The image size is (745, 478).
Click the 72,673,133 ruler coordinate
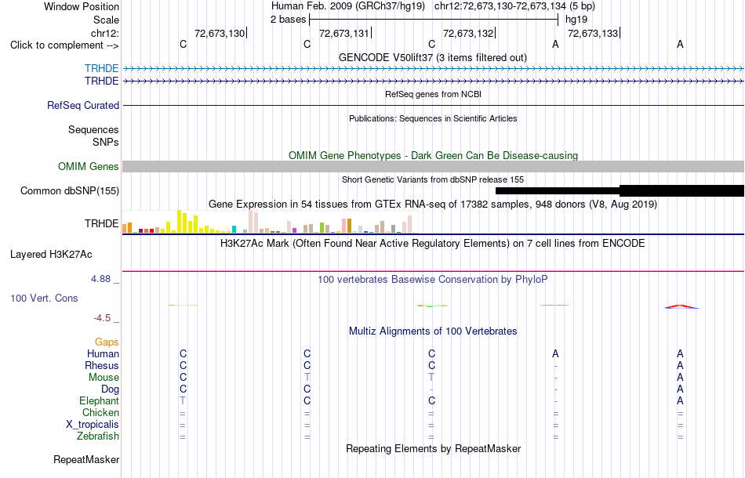click(593, 33)
